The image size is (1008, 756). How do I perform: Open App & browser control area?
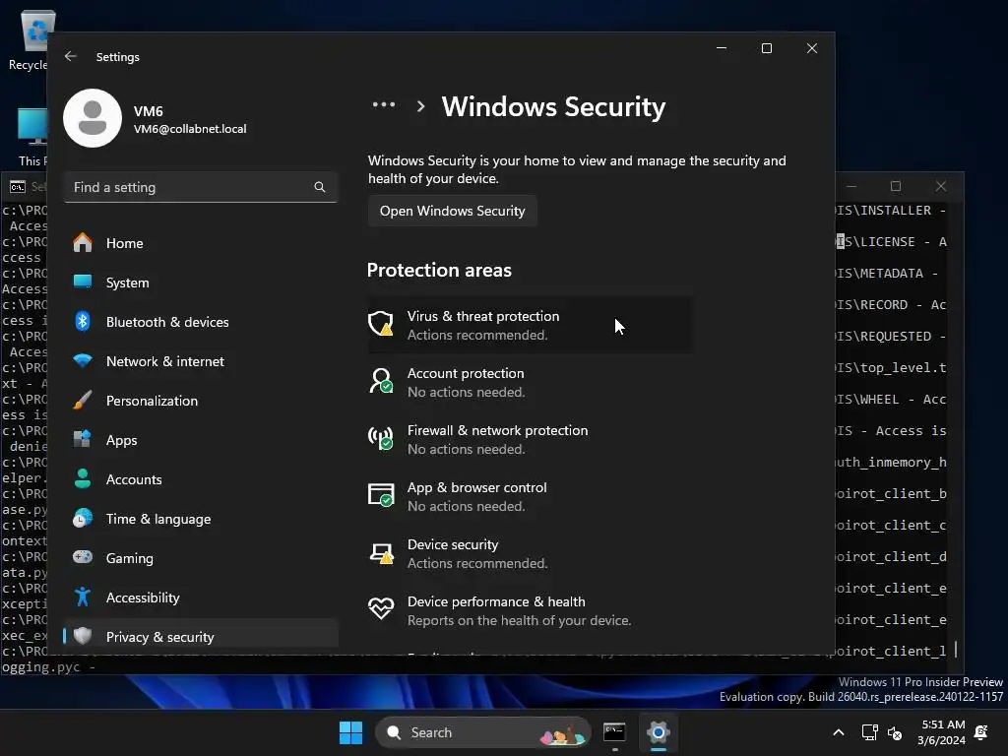point(530,496)
